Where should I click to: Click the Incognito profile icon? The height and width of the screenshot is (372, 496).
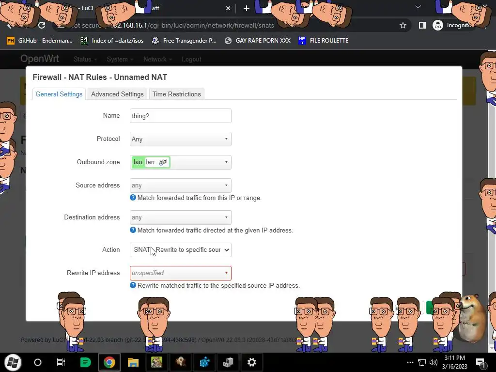(438, 25)
